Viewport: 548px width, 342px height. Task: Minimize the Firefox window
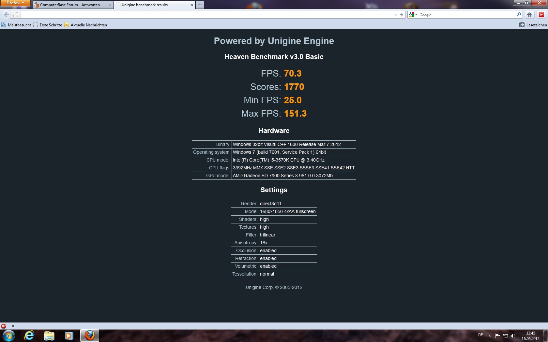coord(518,3)
